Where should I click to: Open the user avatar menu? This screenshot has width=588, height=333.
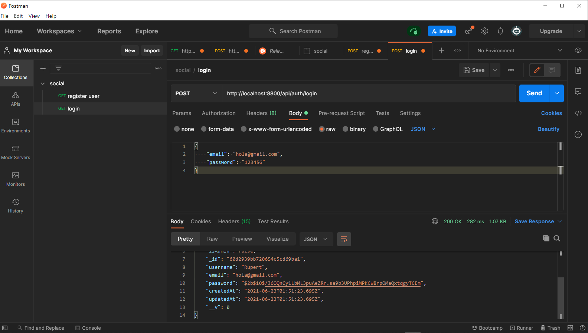[x=516, y=31]
